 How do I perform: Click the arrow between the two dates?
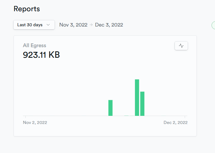pos(91,25)
